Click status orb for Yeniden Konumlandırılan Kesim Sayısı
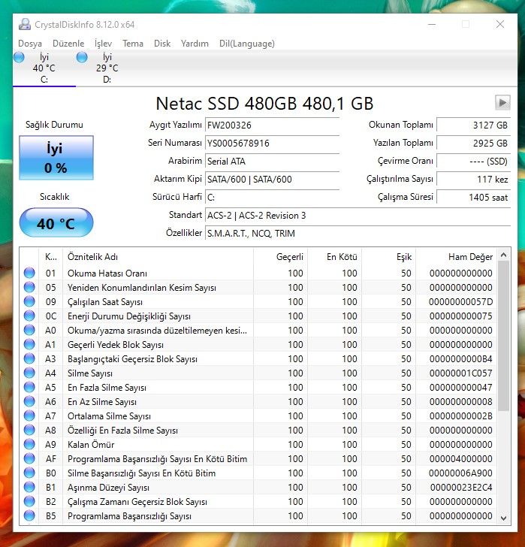The width and height of the screenshot is (525, 547). point(29,287)
